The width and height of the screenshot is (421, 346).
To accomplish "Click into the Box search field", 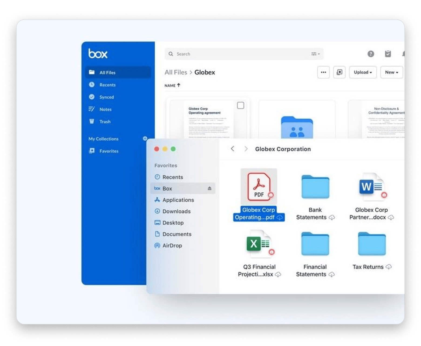I will pyautogui.click(x=244, y=54).
